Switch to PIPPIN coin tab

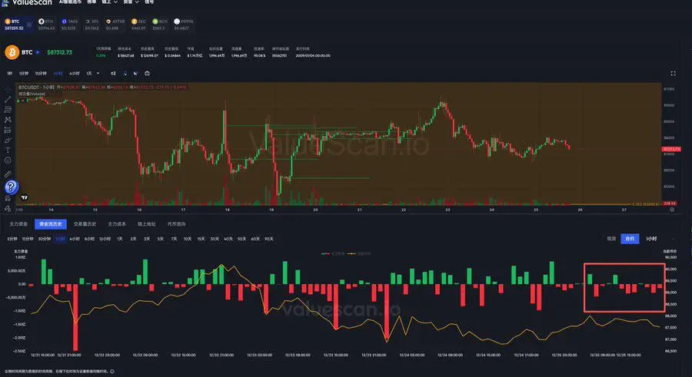tap(183, 25)
